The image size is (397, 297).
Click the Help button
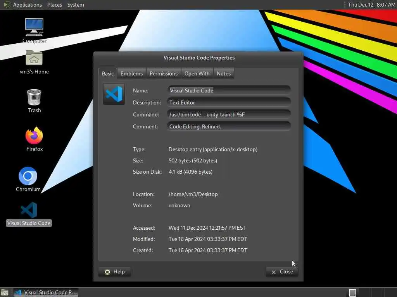point(115,272)
